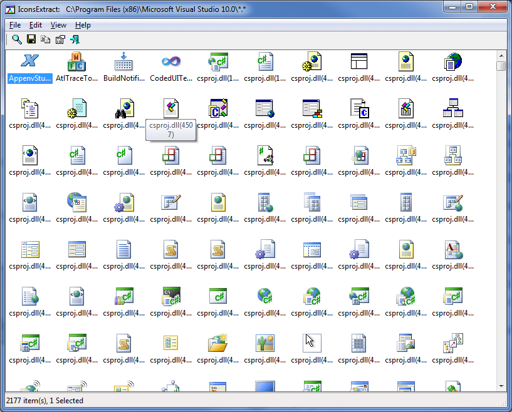Select the network hierarchy diagram icon
Image resolution: width=512 pixels, height=412 pixels.
coord(453,108)
